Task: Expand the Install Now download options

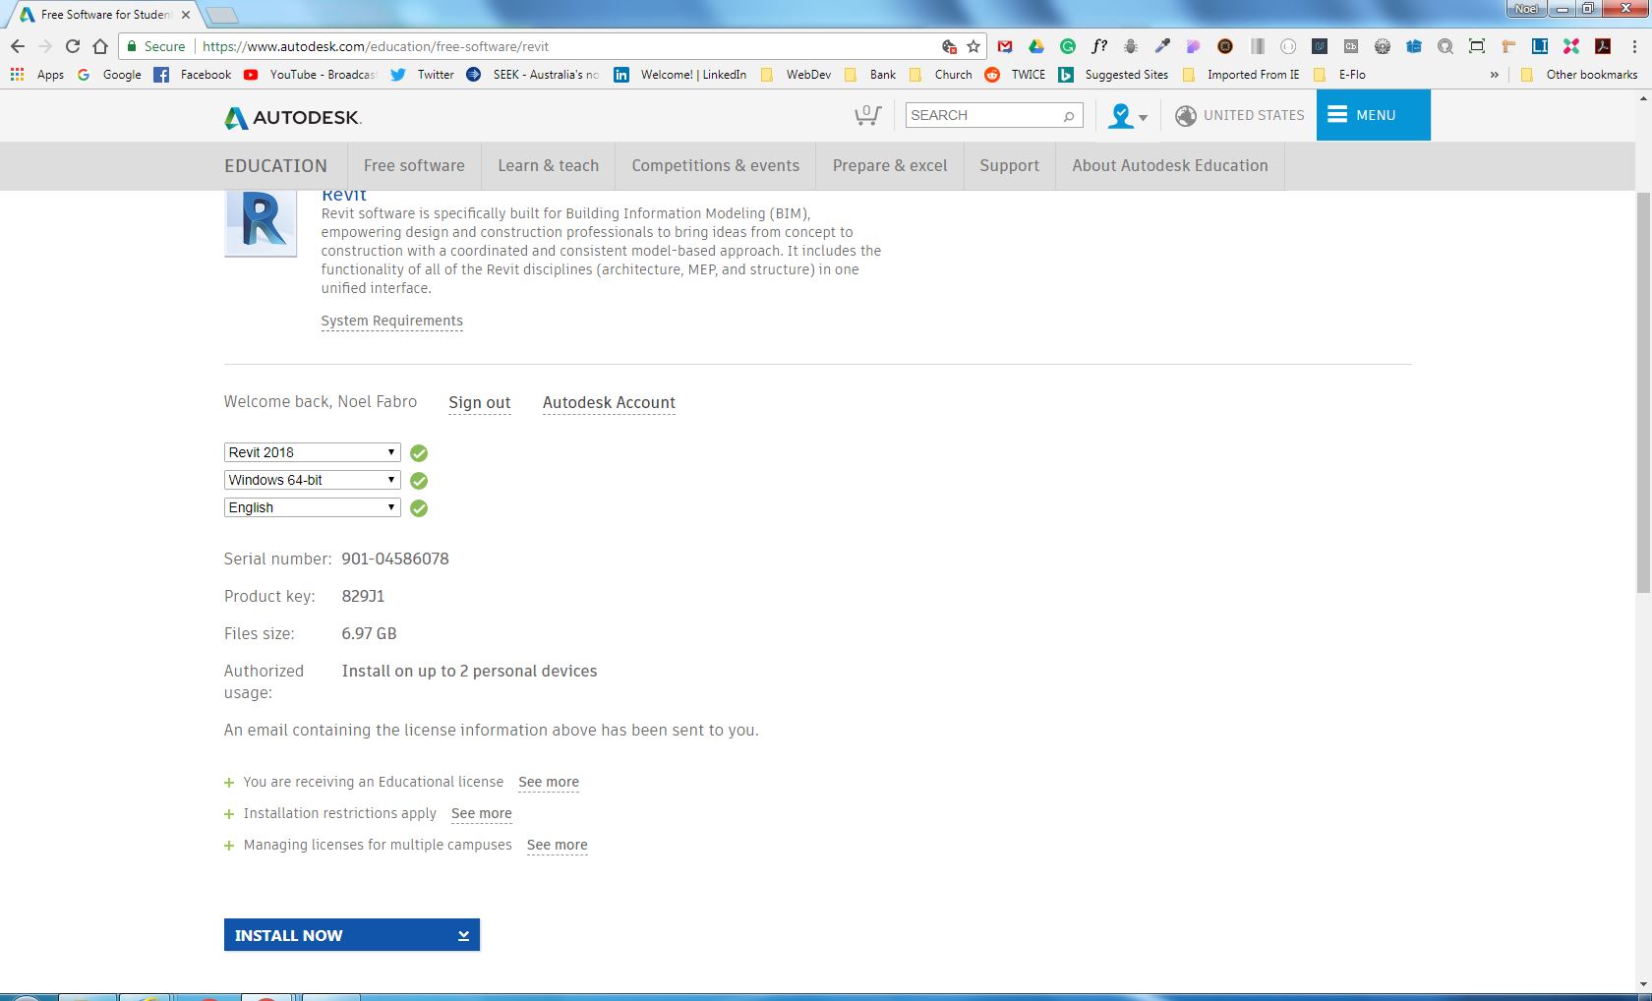Action: coord(351,935)
